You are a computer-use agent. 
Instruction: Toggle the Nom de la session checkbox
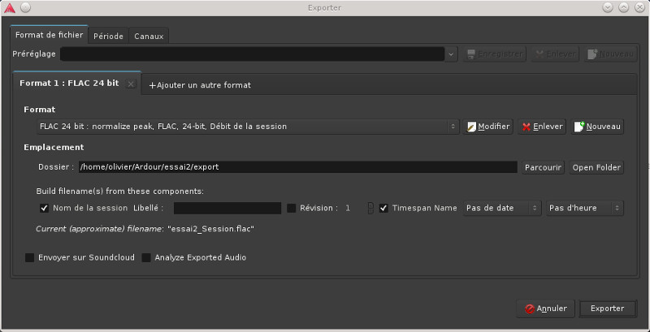pos(45,208)
